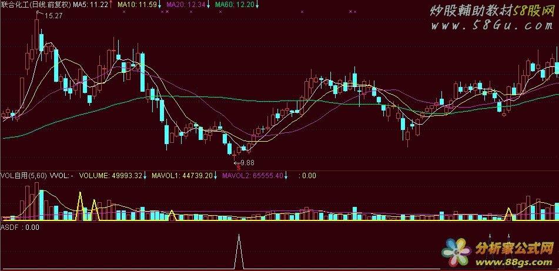Click the cyan down arrow beside MA20
Image resolution: width=559 pixels, height=271 pixels.
[208, 5]
